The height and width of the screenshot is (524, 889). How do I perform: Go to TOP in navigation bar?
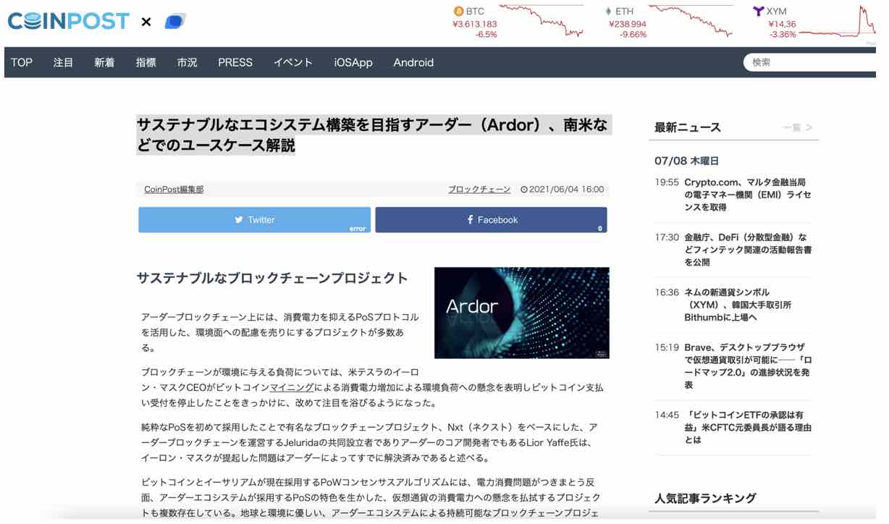click(22, 62)
